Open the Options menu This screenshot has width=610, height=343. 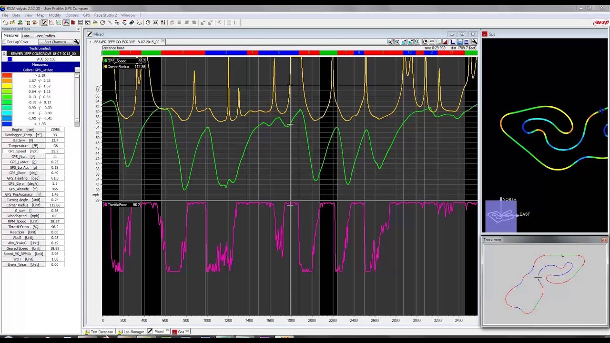pyautogui.click(x=72, y=15)
